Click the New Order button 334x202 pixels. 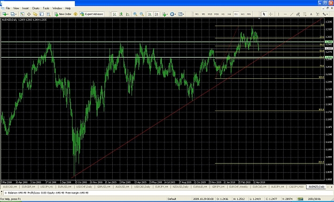[63, 14]
